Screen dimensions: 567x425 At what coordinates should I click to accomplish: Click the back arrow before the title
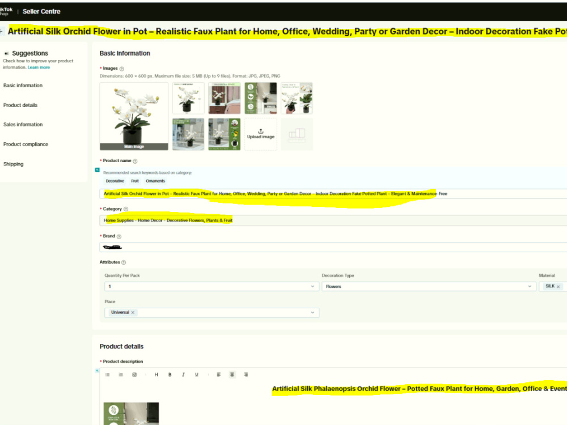point(1,31)
